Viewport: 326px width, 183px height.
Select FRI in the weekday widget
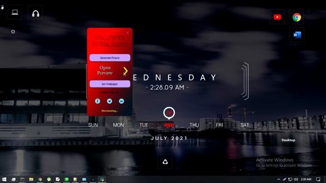tap(220, 125)
